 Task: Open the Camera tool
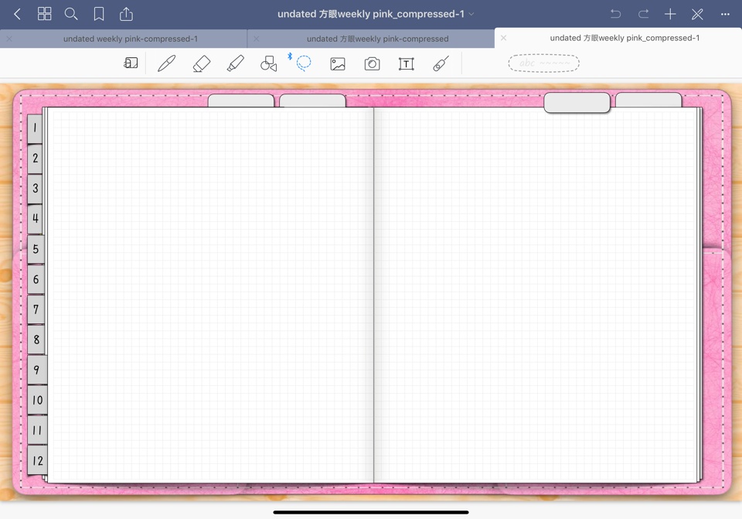click(x=372, y=63)
